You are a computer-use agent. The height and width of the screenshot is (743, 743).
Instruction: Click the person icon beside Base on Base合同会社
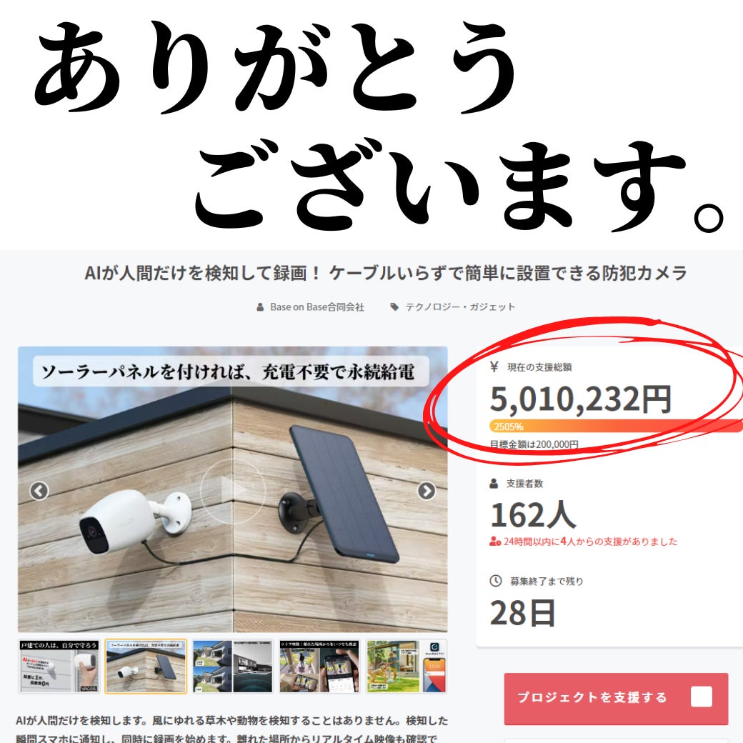coord(260,307)
